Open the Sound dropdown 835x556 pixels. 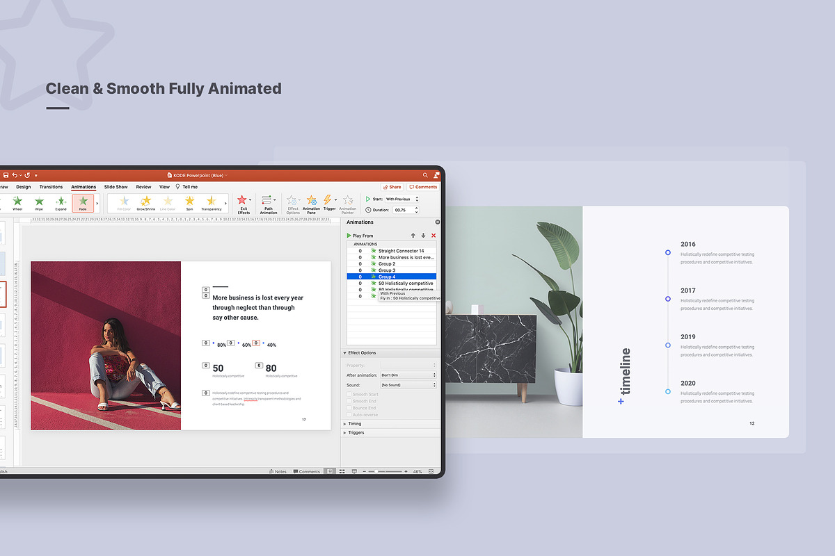[408, 384]
